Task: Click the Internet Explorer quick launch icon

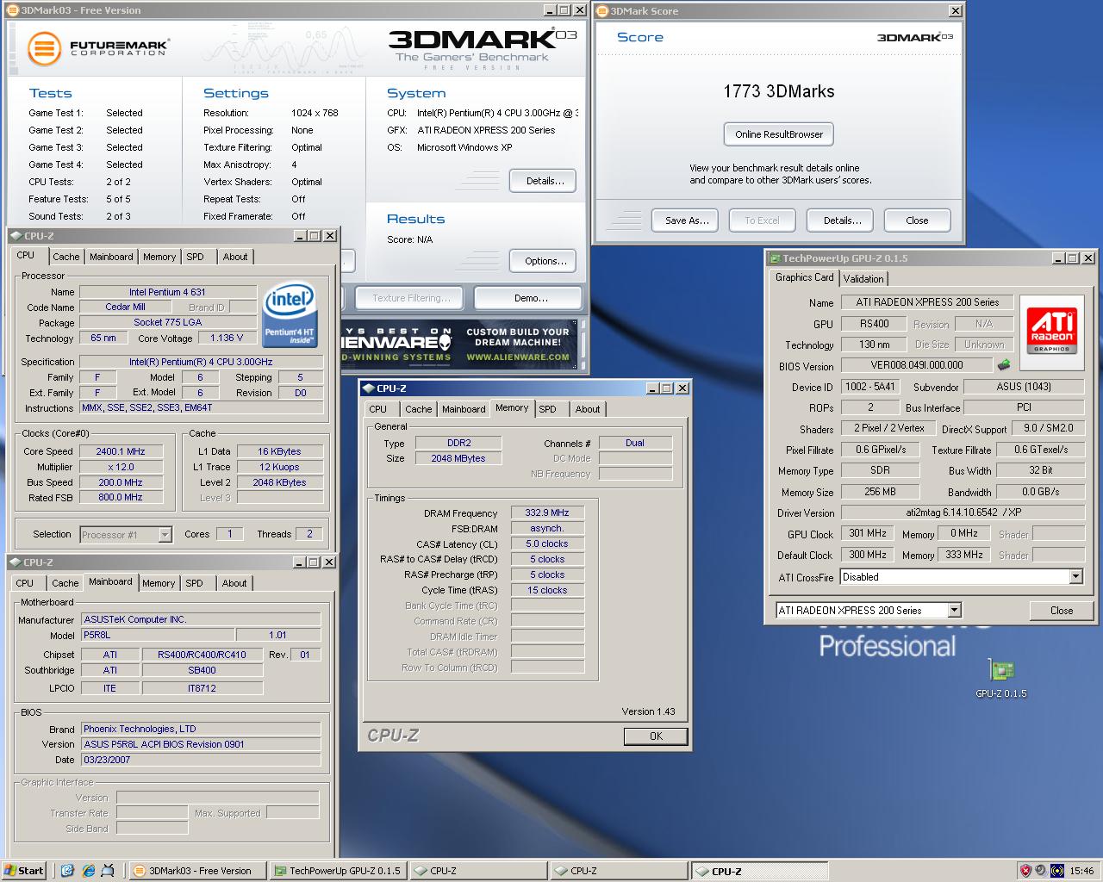Action: (88, 871)
